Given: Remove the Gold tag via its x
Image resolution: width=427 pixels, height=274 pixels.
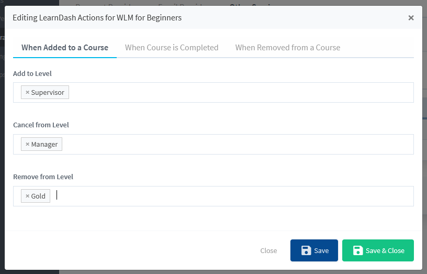Looking at the screenshot, I should point(27,196).
